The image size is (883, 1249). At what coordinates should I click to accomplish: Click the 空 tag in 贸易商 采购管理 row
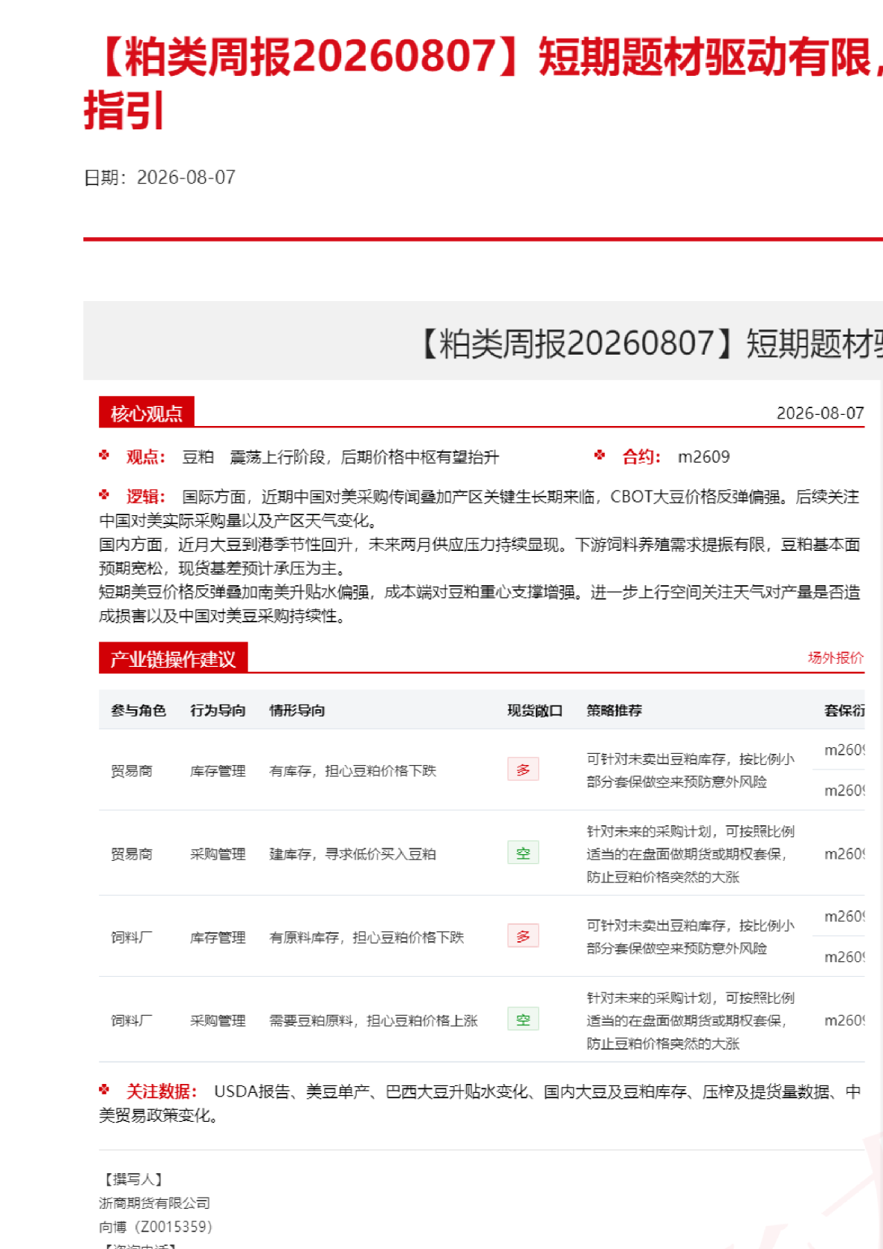[523, 853]
